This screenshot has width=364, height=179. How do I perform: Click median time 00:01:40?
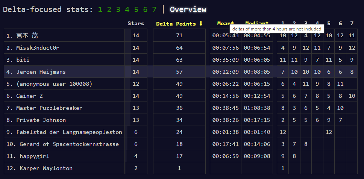click(x=257, y=132)
